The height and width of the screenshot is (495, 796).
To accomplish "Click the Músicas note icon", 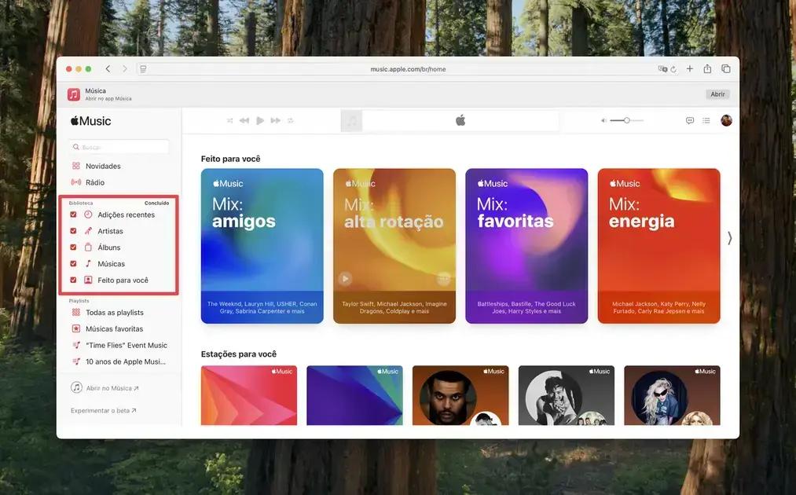I will coord(88,263).
